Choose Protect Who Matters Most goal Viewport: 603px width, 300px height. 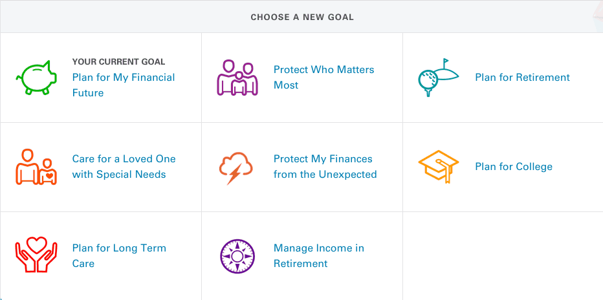pyautogui.click(x=323, y=77)
